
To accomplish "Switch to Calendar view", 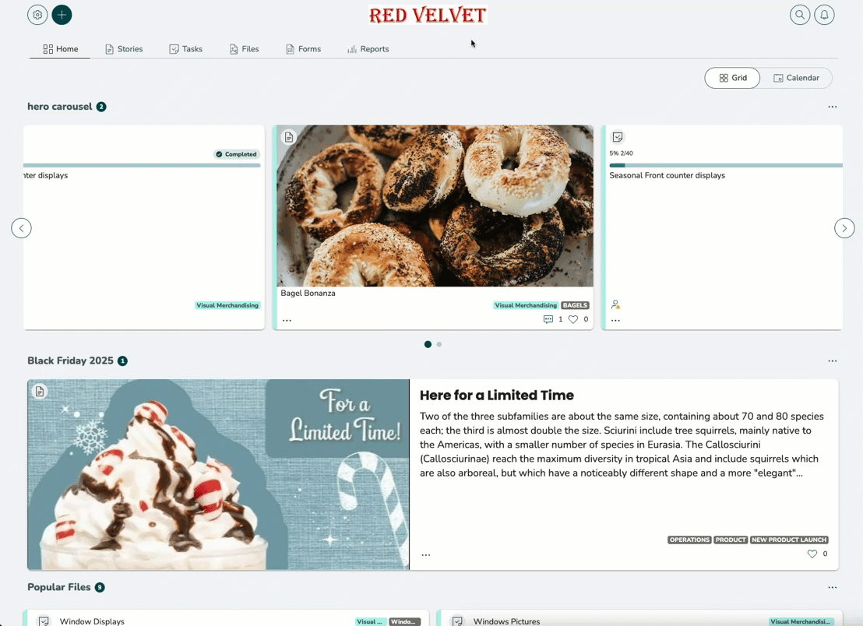I will pyautogui.click(x=796, y=78).
